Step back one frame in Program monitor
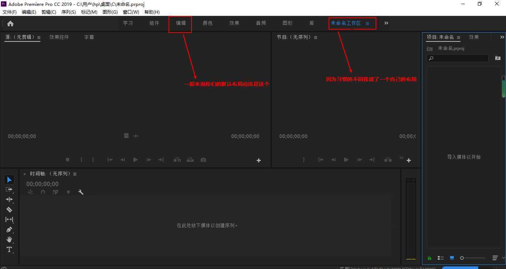This screenshot has height=269, width=506. (333, 160)
